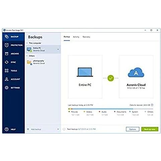Open the Help question mark icon
Viewport: 161px width, 161px height.
7,129
